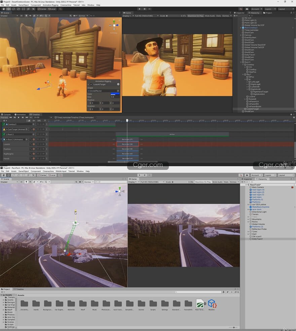Switch to Console tab in Project3
The height and width of the screenshot is (331, 296).
pos(6,114)
